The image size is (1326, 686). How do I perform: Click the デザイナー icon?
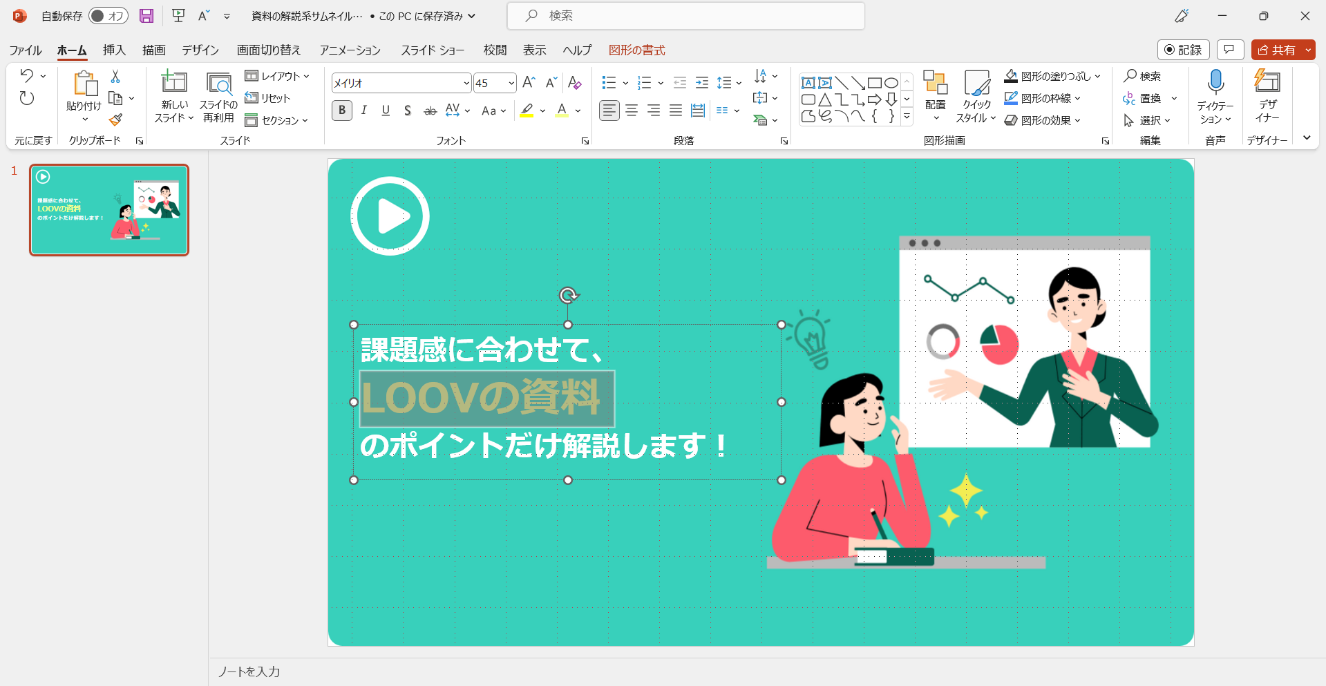[1267, 81]
